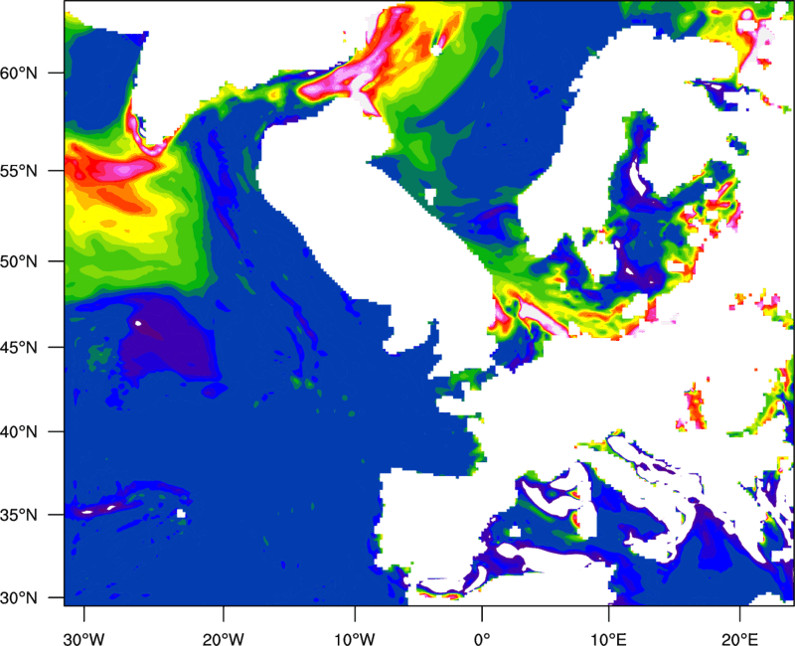Click the 20°W longitude label

tap(223, 639)
